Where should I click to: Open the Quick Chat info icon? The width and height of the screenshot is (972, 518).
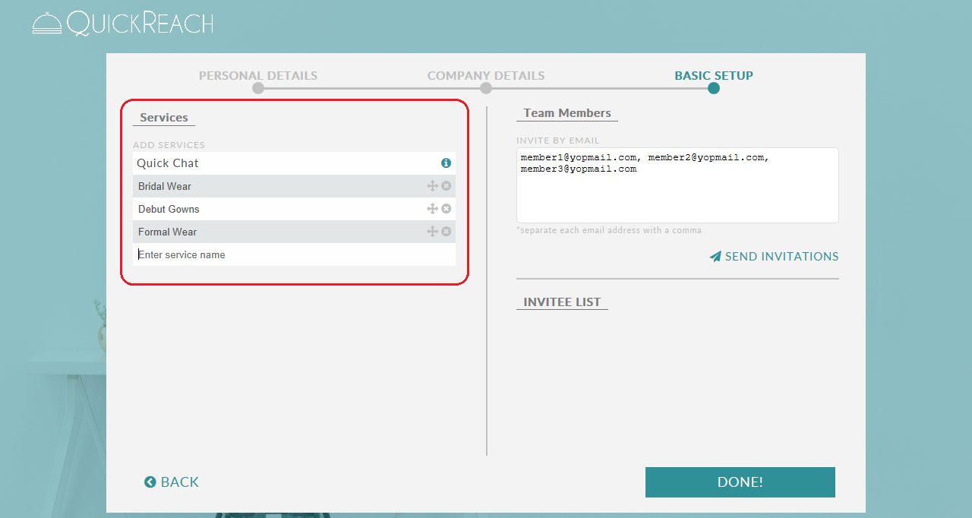pyautogui.click(x=446, y=163)
